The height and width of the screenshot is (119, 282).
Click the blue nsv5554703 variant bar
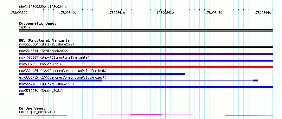coord(146,87)
